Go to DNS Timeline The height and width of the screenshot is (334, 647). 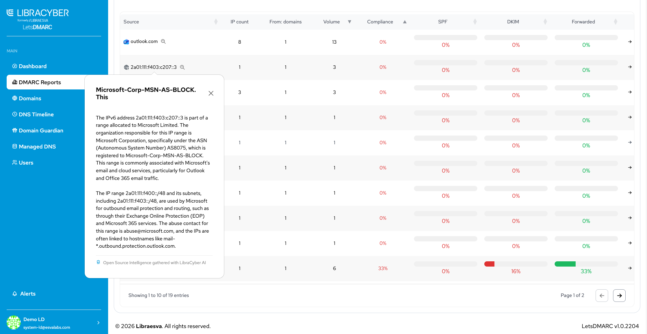(x=33, y=115)
